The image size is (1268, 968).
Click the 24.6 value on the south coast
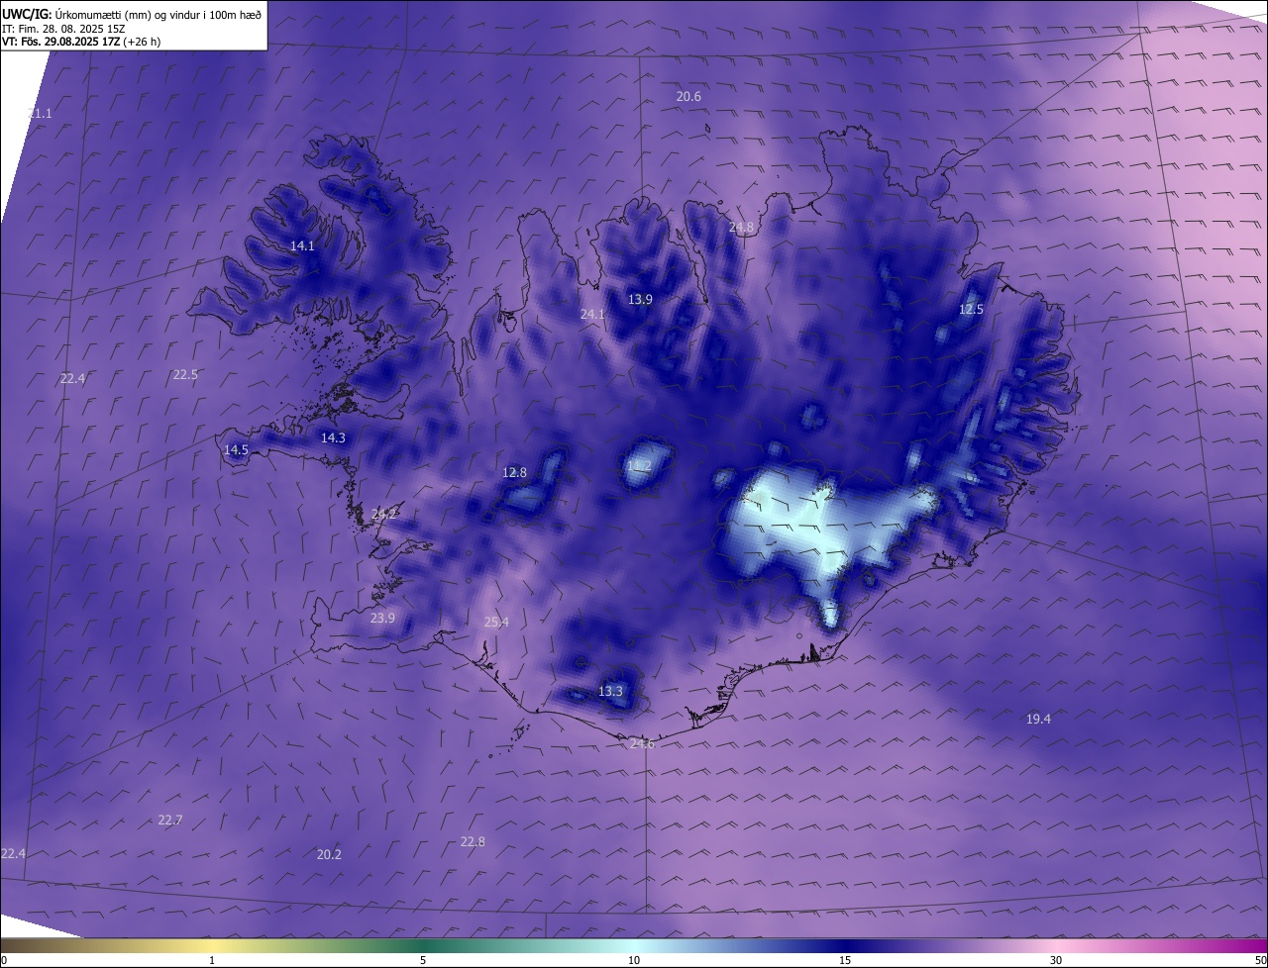pos(642,743)
